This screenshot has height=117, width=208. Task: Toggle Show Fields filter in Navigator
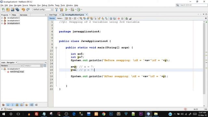[8, 105]
